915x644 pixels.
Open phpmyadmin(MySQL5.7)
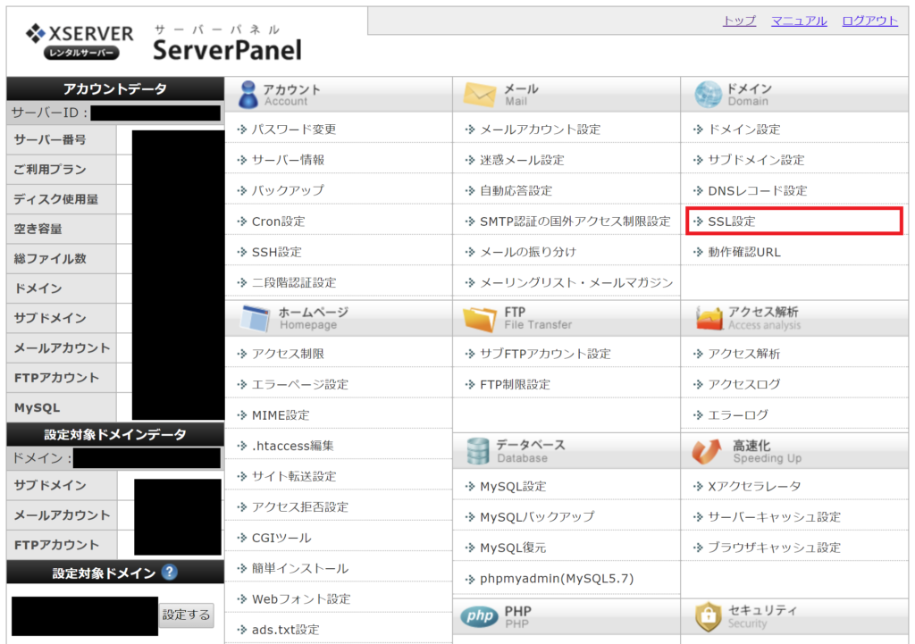pos(557,579)
